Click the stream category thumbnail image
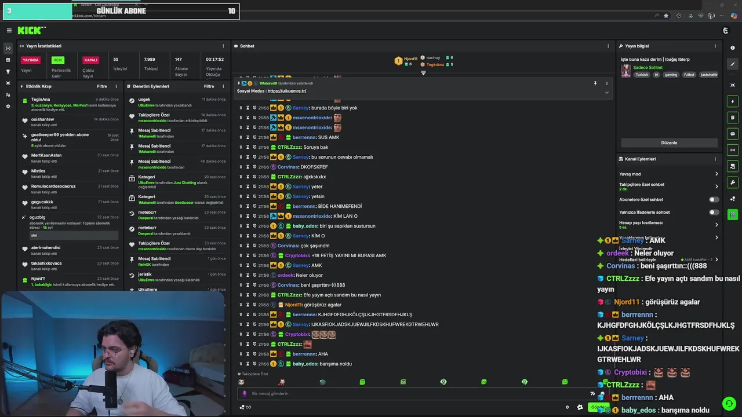 [x=626, y=71]
